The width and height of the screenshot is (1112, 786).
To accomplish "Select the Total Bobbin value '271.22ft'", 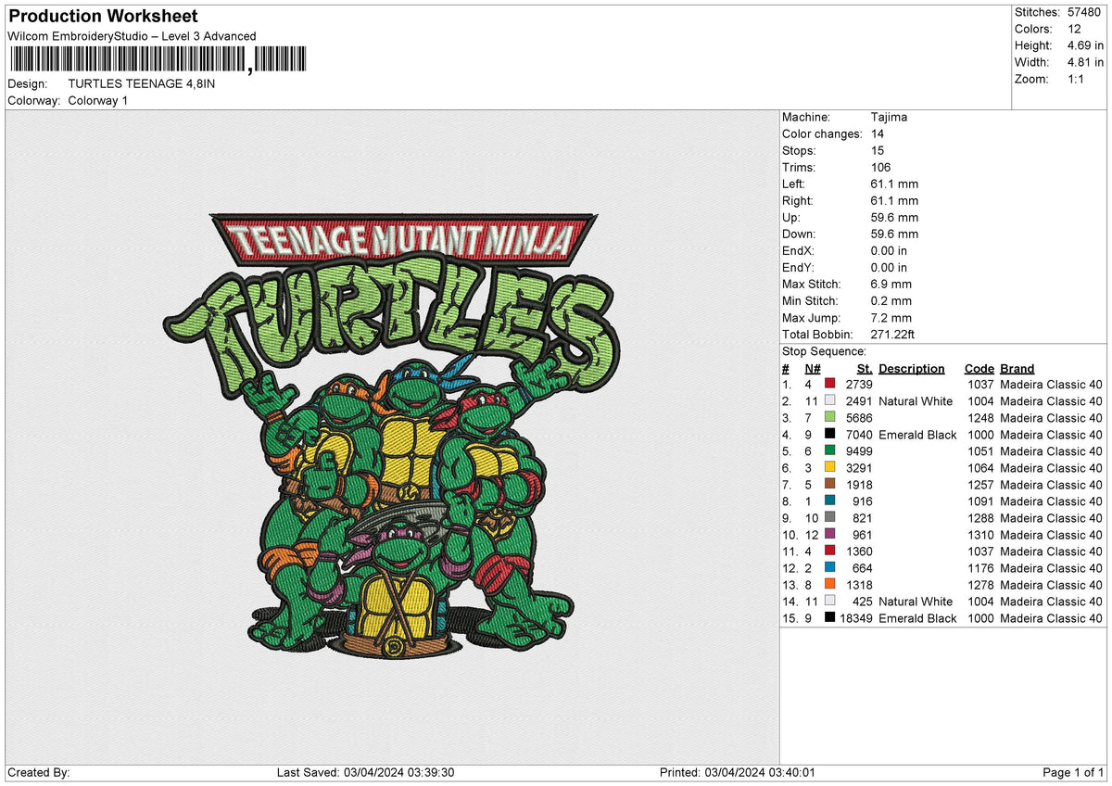I will point(893,334).
